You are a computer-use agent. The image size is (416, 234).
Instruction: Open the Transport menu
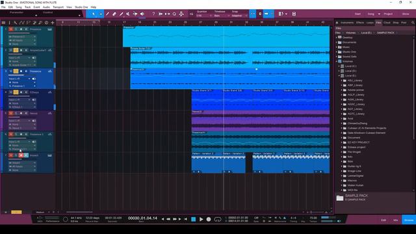point(58,7)
